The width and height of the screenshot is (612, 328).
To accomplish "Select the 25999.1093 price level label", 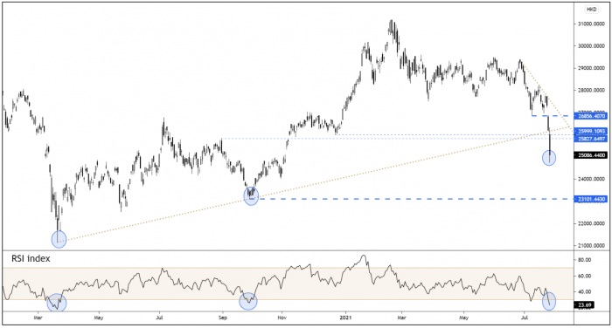I will tap(590, 131).
